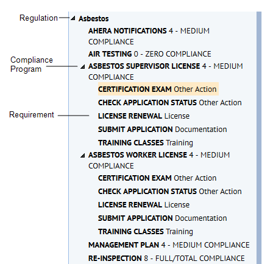Select TRAINING CLASSES under Supervisor License
This screenshot has width=262, height=264.
[146, 143]
